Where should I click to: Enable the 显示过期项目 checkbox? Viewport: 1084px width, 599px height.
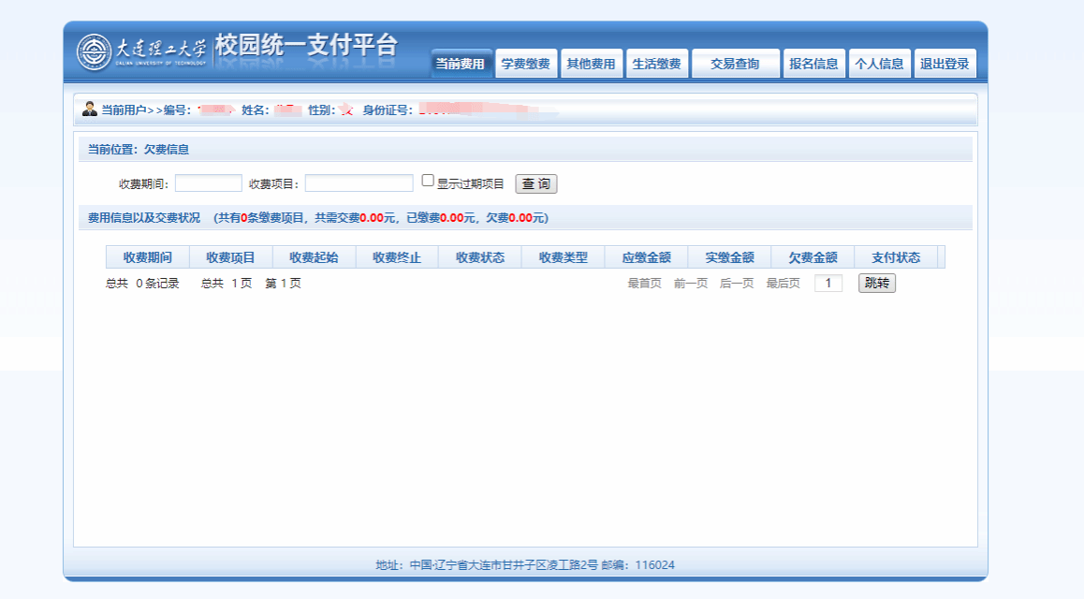pos(428,181)
